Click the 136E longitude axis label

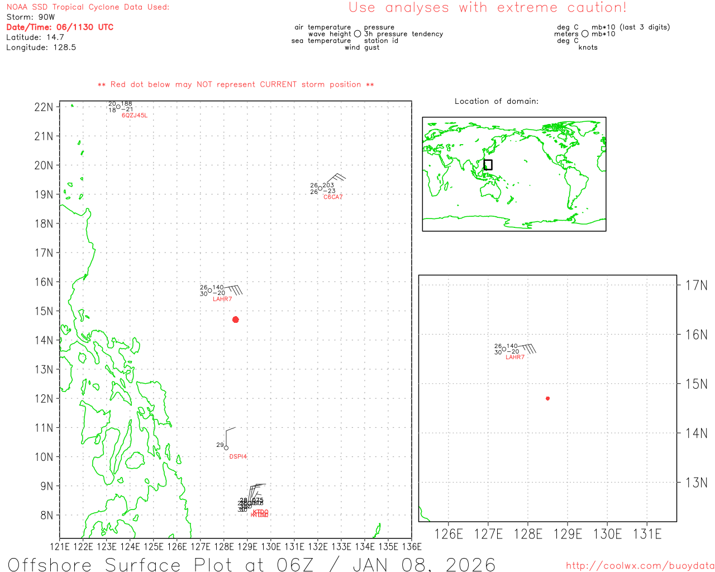click(412, 547)
